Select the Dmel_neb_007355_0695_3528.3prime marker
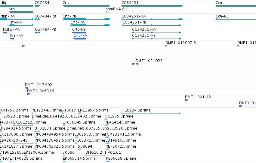The image size is (256, 163). 68,131
